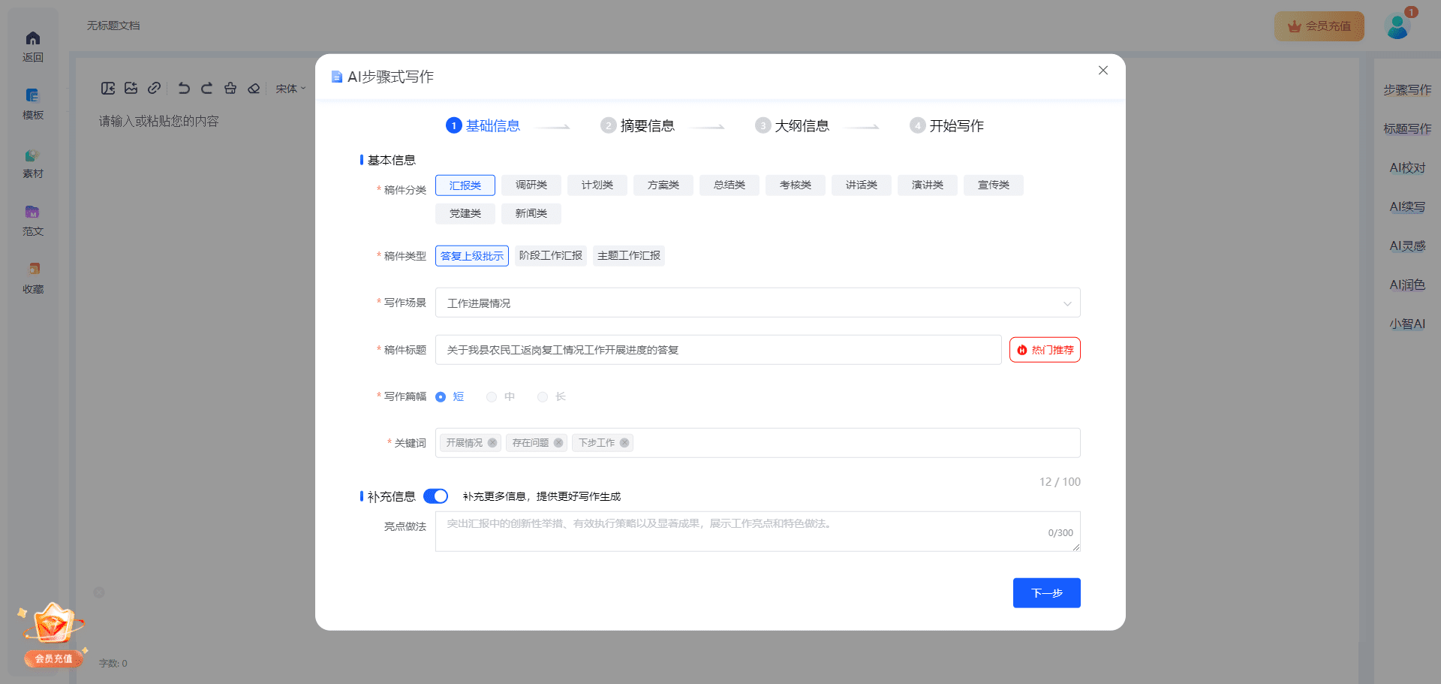Viewport: 1441px width, 684px height.
Task: Open the 写作场景 dropdown
Action: click(758, 303)
